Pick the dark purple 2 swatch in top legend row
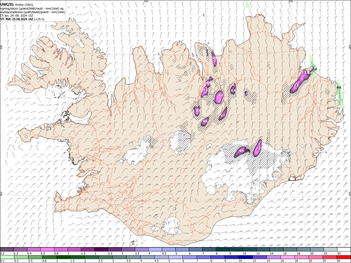Image resolution: width=351 pixels, height=263 pixels. (x=101, y=249)
